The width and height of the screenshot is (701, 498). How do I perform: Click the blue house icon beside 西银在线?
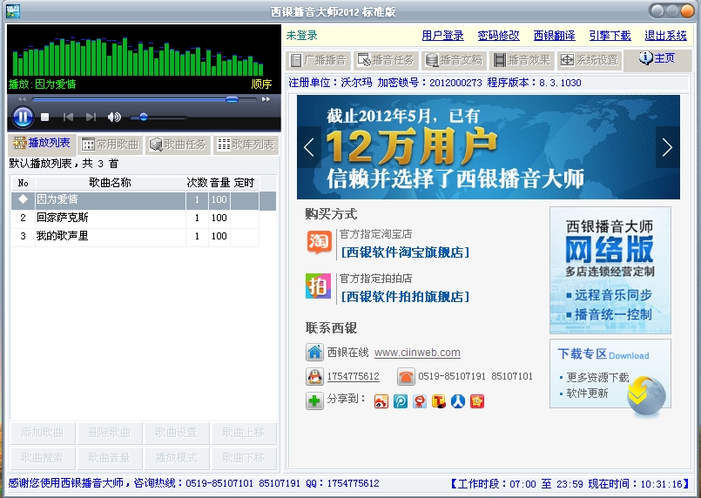pyautogui.click(x=314, y=353)
